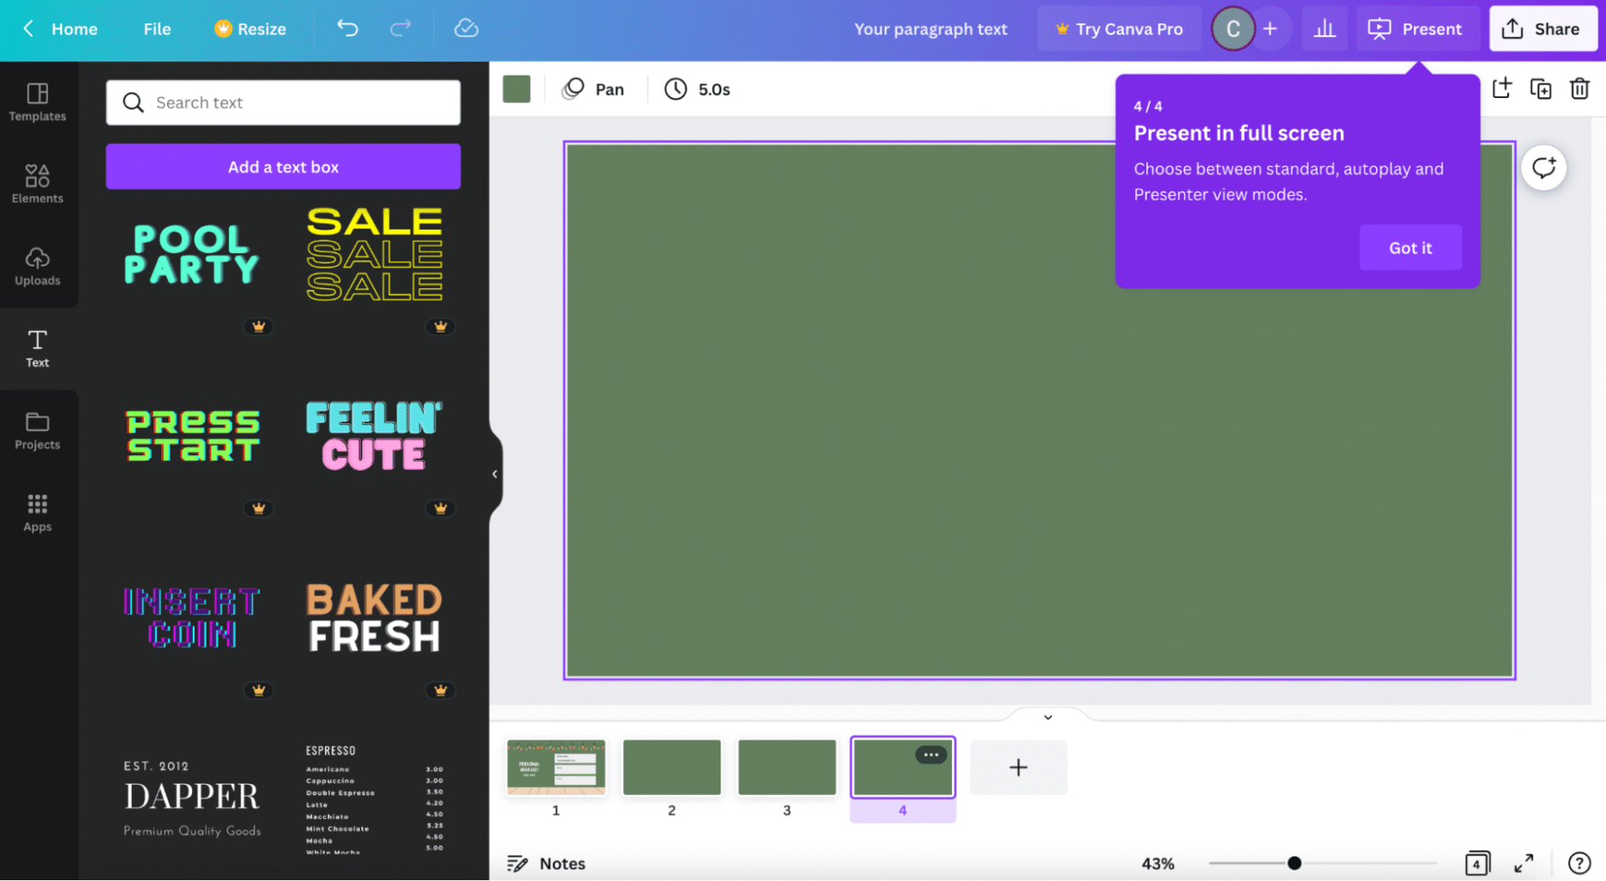The image size is (1606, 881).
Task: Insert the BAKED FRESH text template
Action: point(374,617)
